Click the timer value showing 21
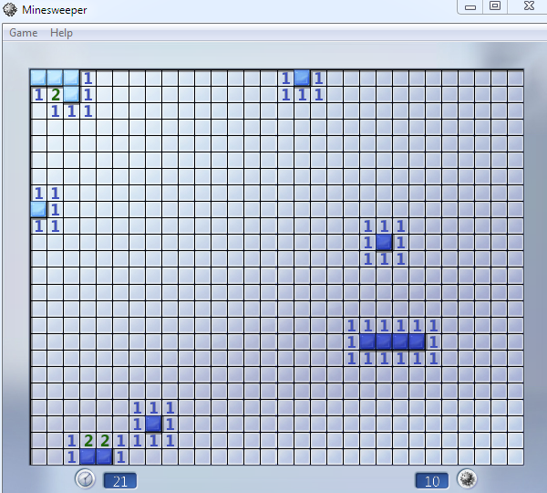 [120, 481]
